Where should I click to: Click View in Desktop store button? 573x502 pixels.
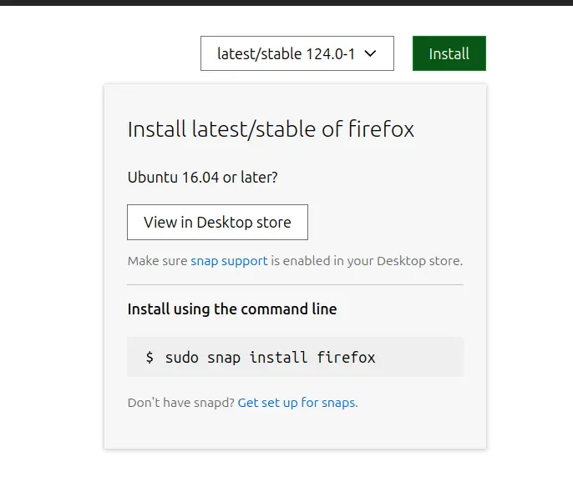click(x=217, y=222)
